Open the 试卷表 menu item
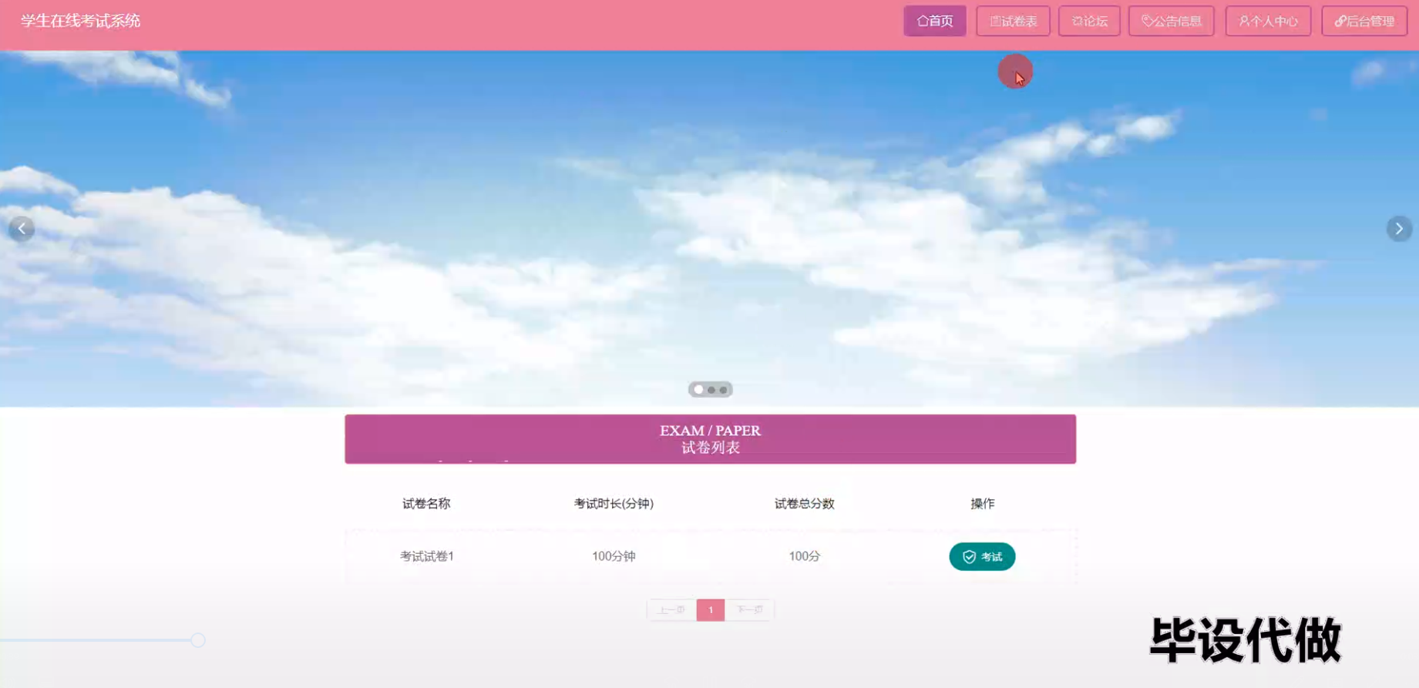This screenshot has height=688, width=1419. 1013,21
